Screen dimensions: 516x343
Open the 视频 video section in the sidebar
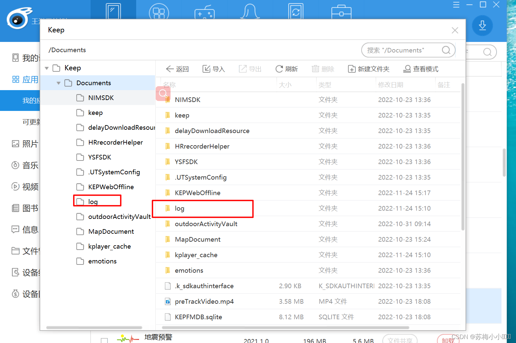(25, 187)
